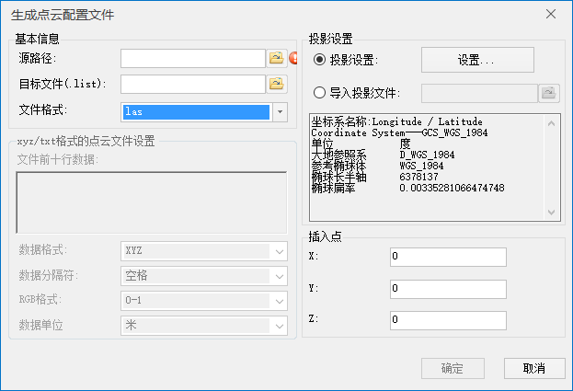
Task: Open the 文件格式 las dropdown
Action: coord(281,111)
